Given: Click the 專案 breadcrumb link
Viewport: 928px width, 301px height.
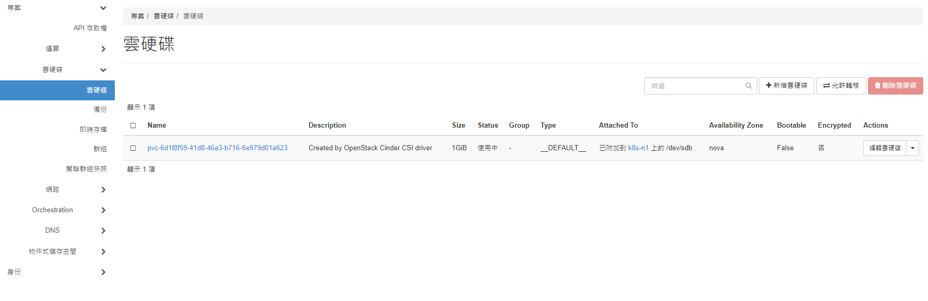Looking at the screenshot, I should point(137,16).
